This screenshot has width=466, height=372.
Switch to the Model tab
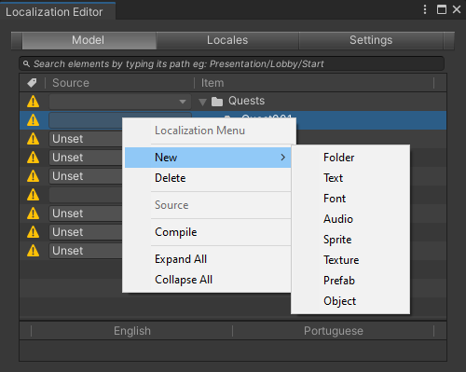coord(89,40)
